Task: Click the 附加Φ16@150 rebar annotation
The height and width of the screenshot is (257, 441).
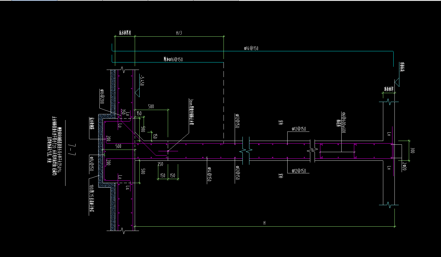Action: pos(173,60)
